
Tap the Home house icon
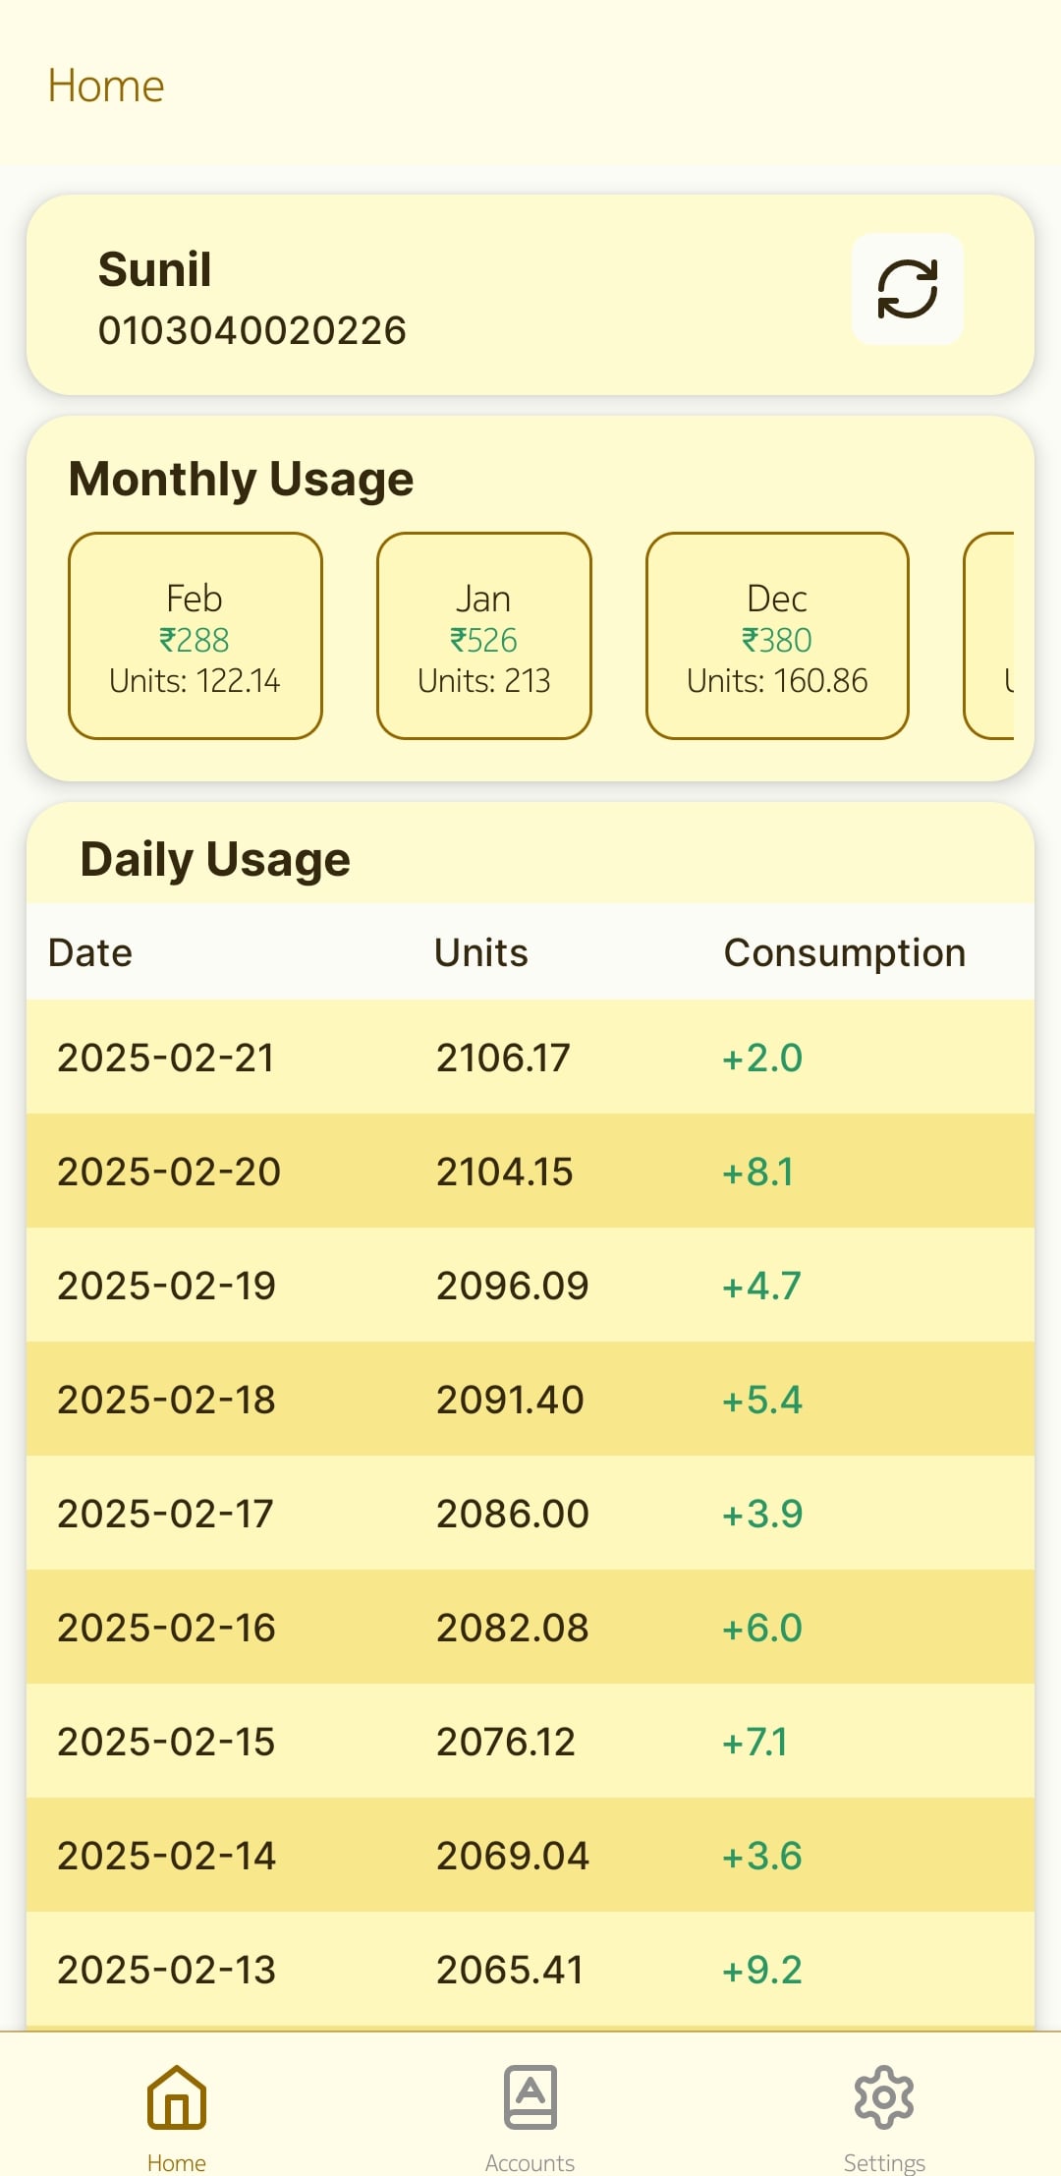[x=177, y=2097]
